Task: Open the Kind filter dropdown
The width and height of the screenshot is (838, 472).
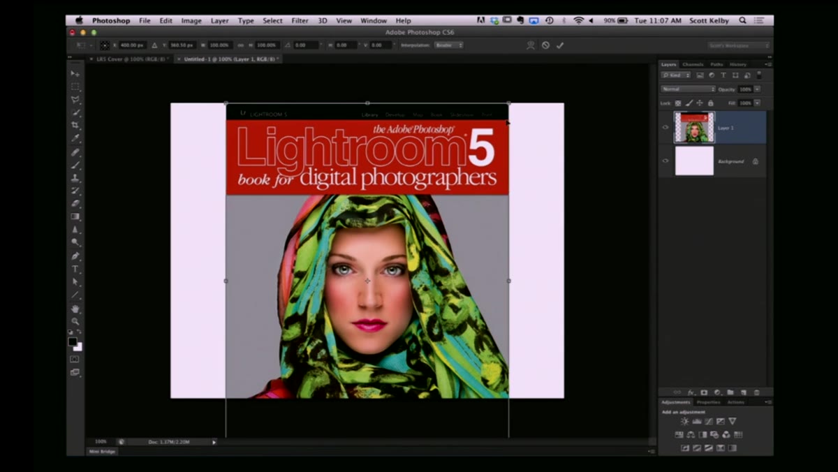Action: (x=676, y=75)
